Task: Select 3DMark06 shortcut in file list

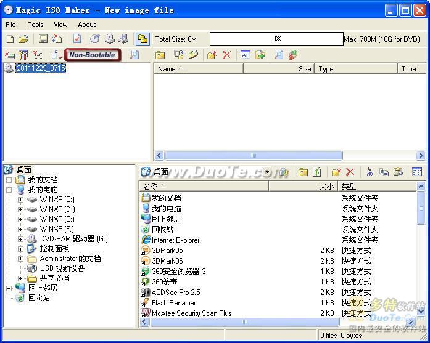Action: (167, 261)
